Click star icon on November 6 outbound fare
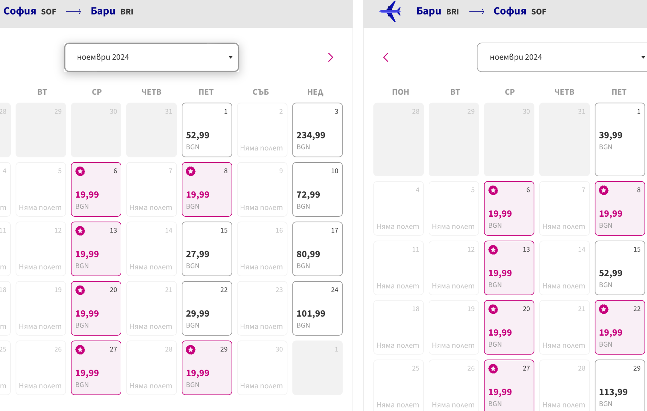The width and height of the screenshot is (647, 411). point(80,171)
